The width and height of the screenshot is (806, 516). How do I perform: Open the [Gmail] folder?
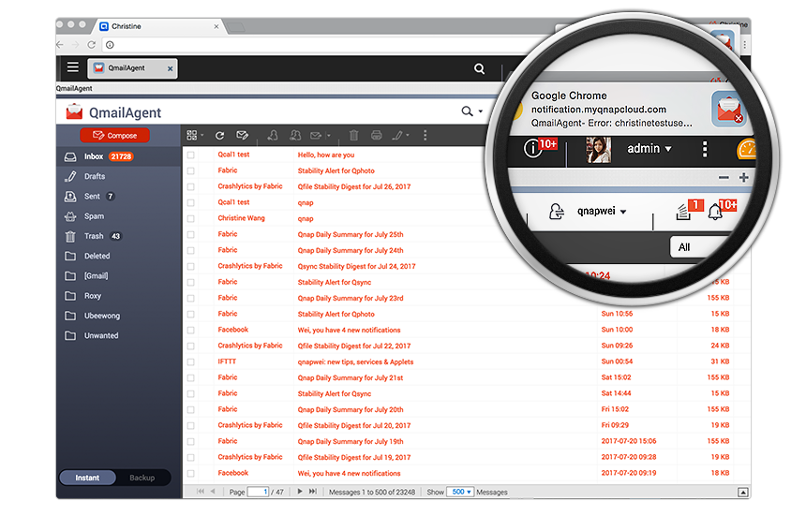tap(119, 275)
